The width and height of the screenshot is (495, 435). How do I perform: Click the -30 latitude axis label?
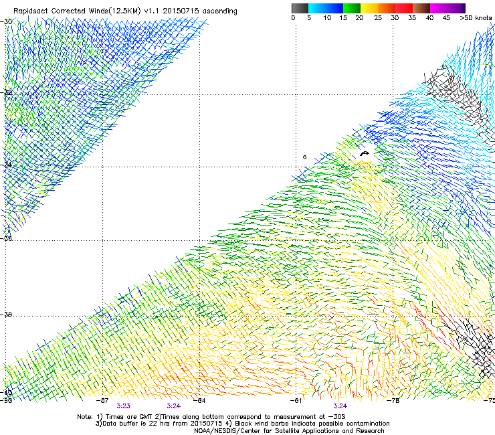point(6,22)
